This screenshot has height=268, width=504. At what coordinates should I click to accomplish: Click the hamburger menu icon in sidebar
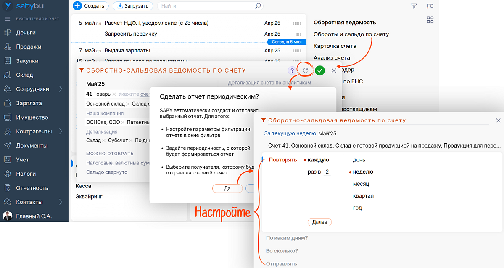pos(7,19)
